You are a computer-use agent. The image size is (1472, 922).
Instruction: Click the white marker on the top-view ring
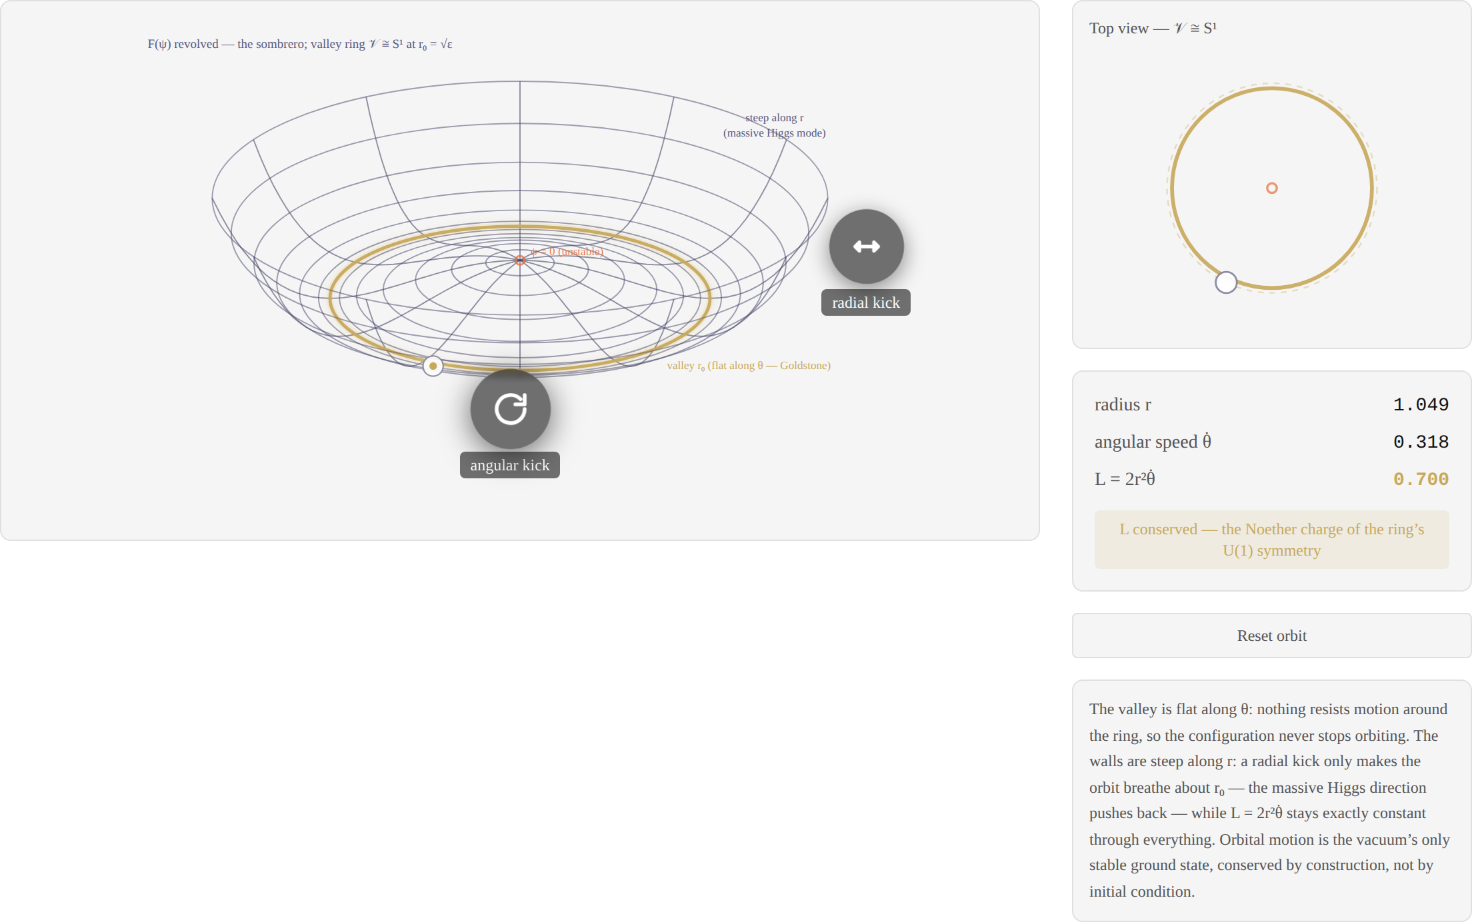point(1226,282)
